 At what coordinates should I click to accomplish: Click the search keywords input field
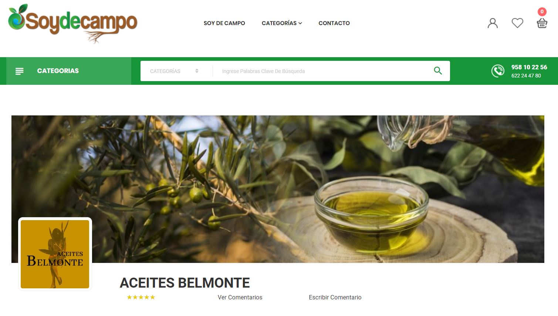pos(322,71)
